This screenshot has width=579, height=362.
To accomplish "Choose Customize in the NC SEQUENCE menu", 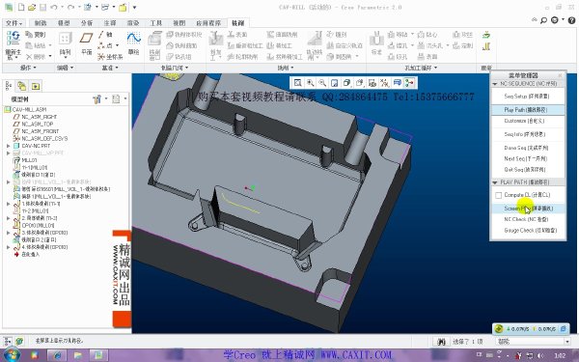I will tap(528, 122).
